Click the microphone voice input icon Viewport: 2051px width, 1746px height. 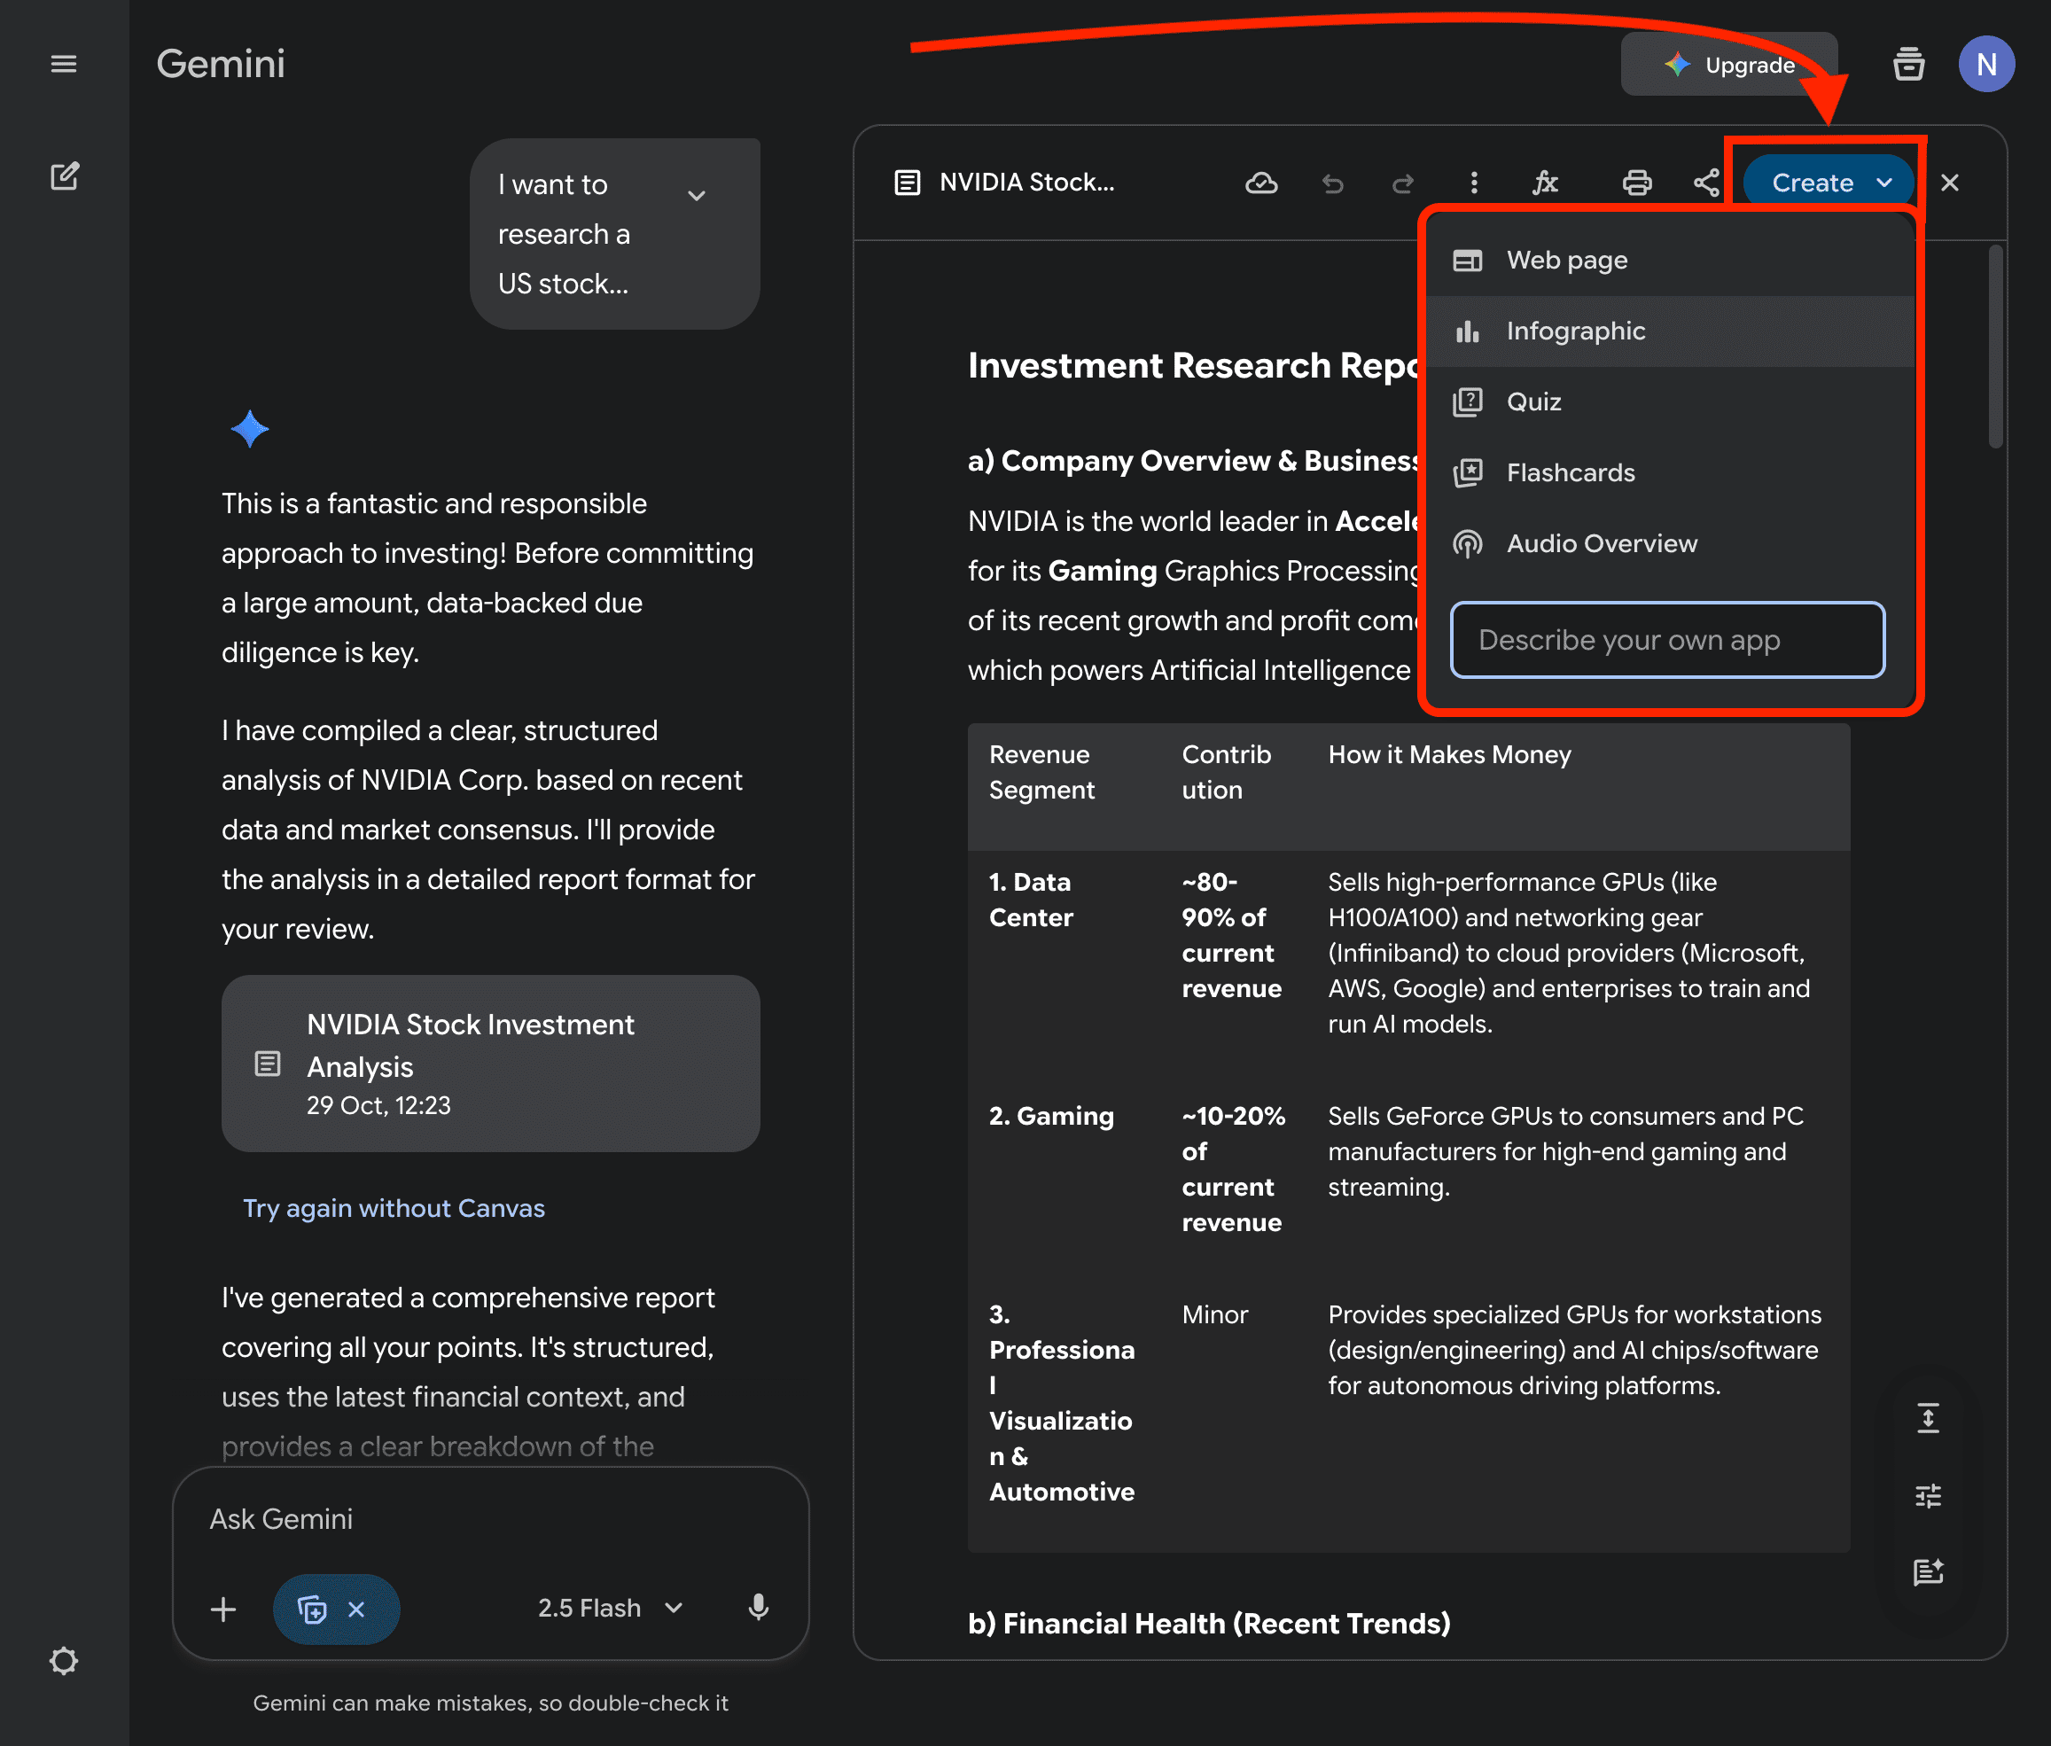click(758, 1608)
